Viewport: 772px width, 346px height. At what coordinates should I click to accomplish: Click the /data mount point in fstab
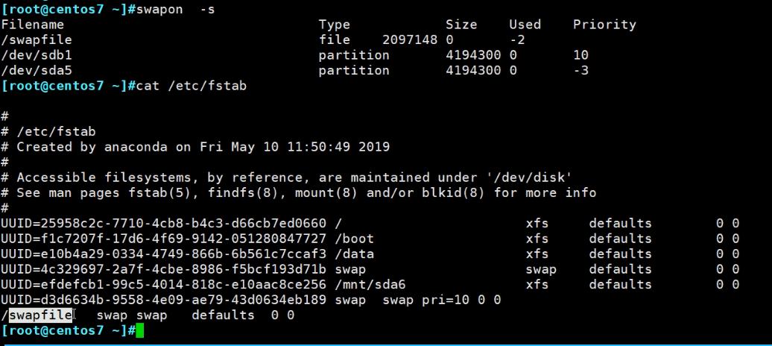[x=354, y=254]
